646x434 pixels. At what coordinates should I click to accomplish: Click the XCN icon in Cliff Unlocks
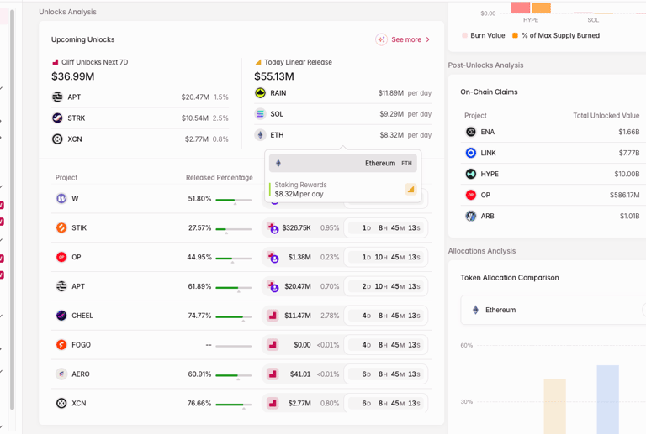tap(57, 139)
